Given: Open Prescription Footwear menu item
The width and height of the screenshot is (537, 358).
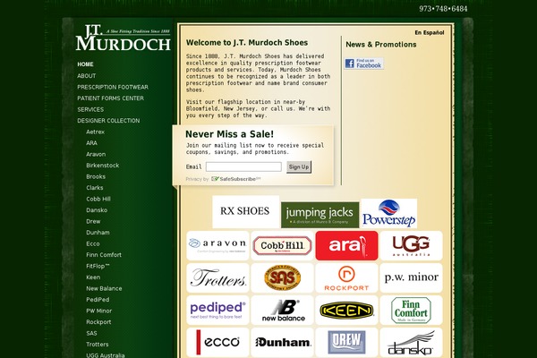Looking at the screenshot, I should 113,87.
